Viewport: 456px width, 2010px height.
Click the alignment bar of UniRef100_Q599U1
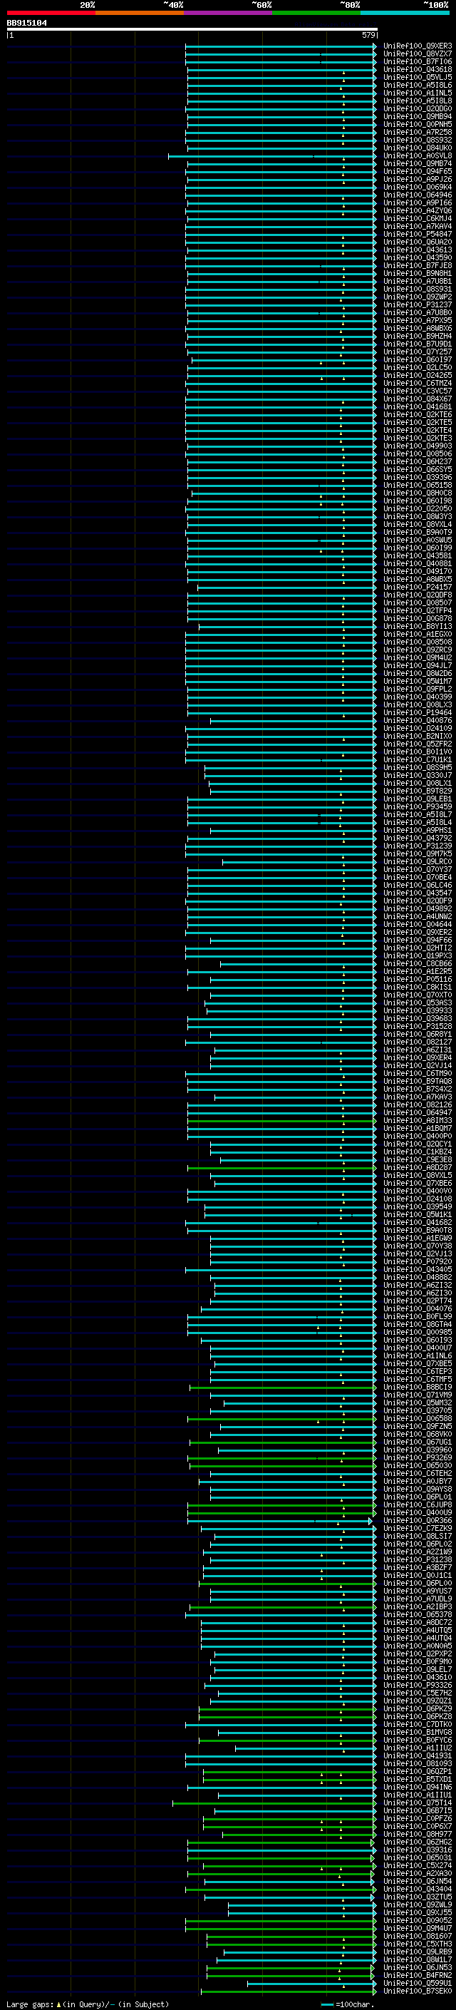pyautogui.click(x=312, y=1984)
